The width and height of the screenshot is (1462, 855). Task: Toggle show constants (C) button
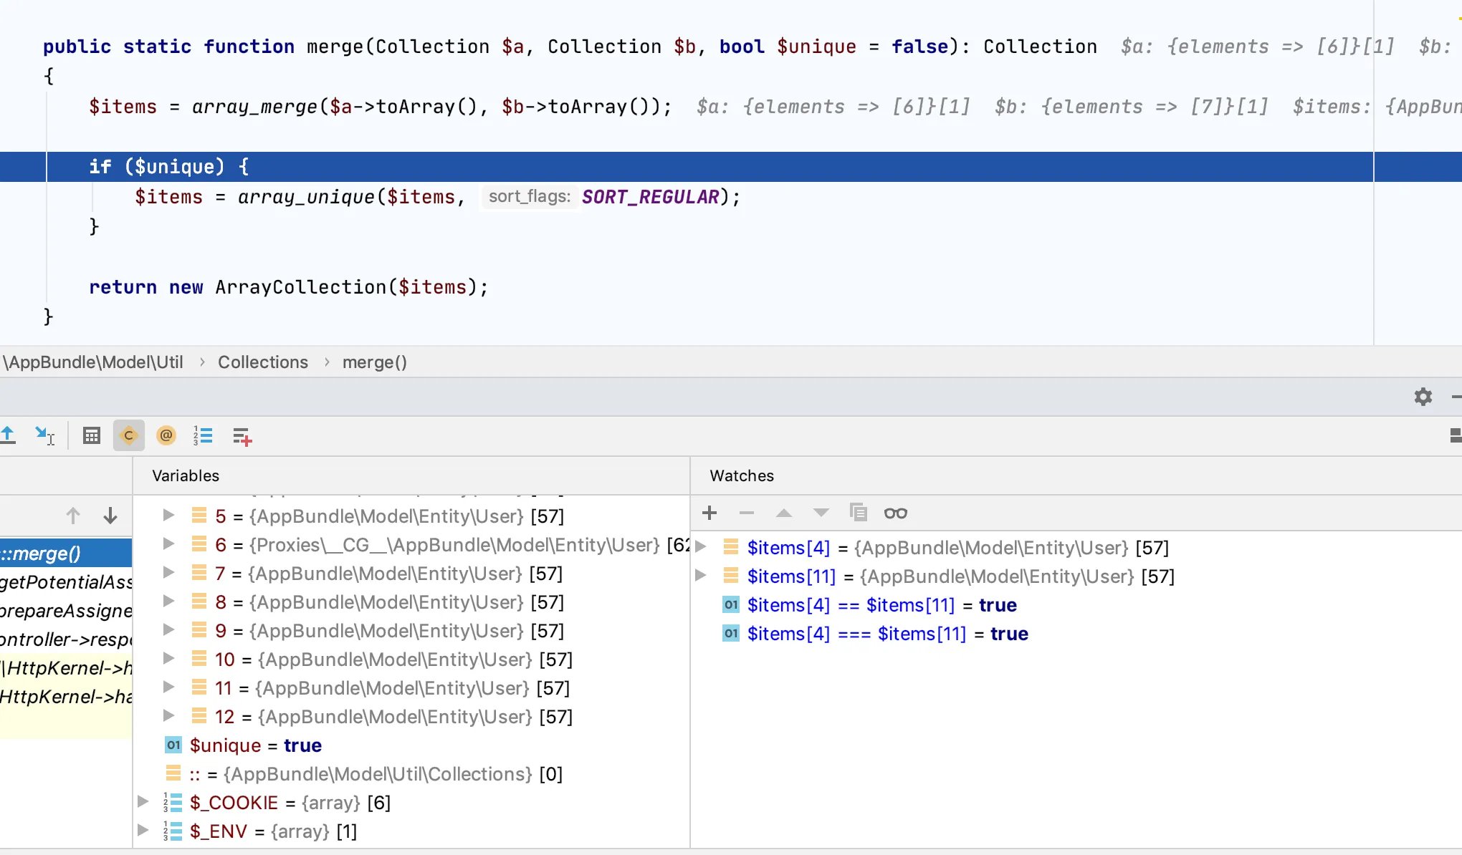click(x=129, y=435)
